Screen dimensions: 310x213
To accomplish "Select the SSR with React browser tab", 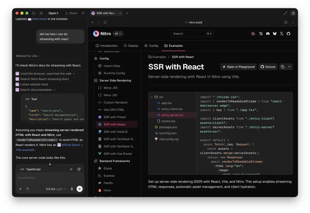I will [106, 13].
